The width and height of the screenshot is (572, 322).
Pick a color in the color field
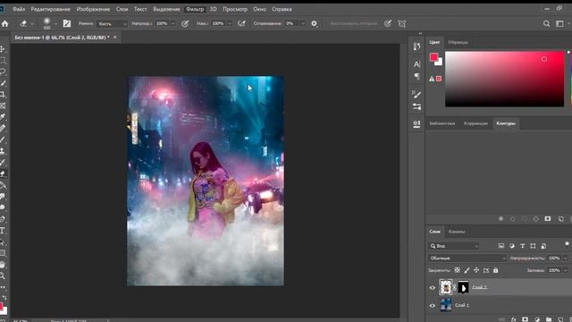click(x=504, y=79)
